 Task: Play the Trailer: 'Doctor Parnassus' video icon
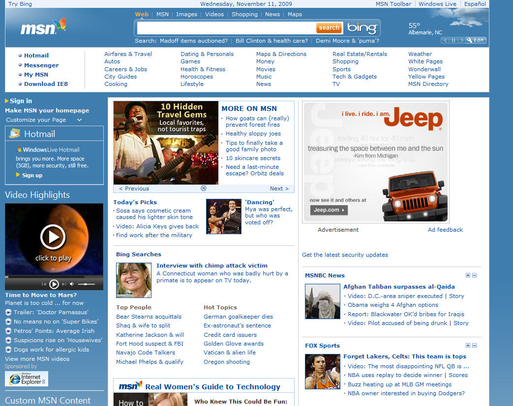click(x=8, y=312)
